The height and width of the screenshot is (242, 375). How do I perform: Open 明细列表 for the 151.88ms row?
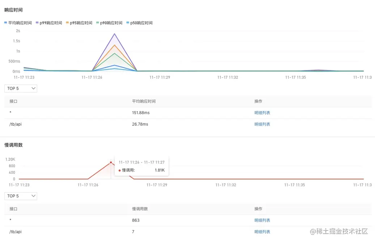pyautogui.click(x=262, y=113)
